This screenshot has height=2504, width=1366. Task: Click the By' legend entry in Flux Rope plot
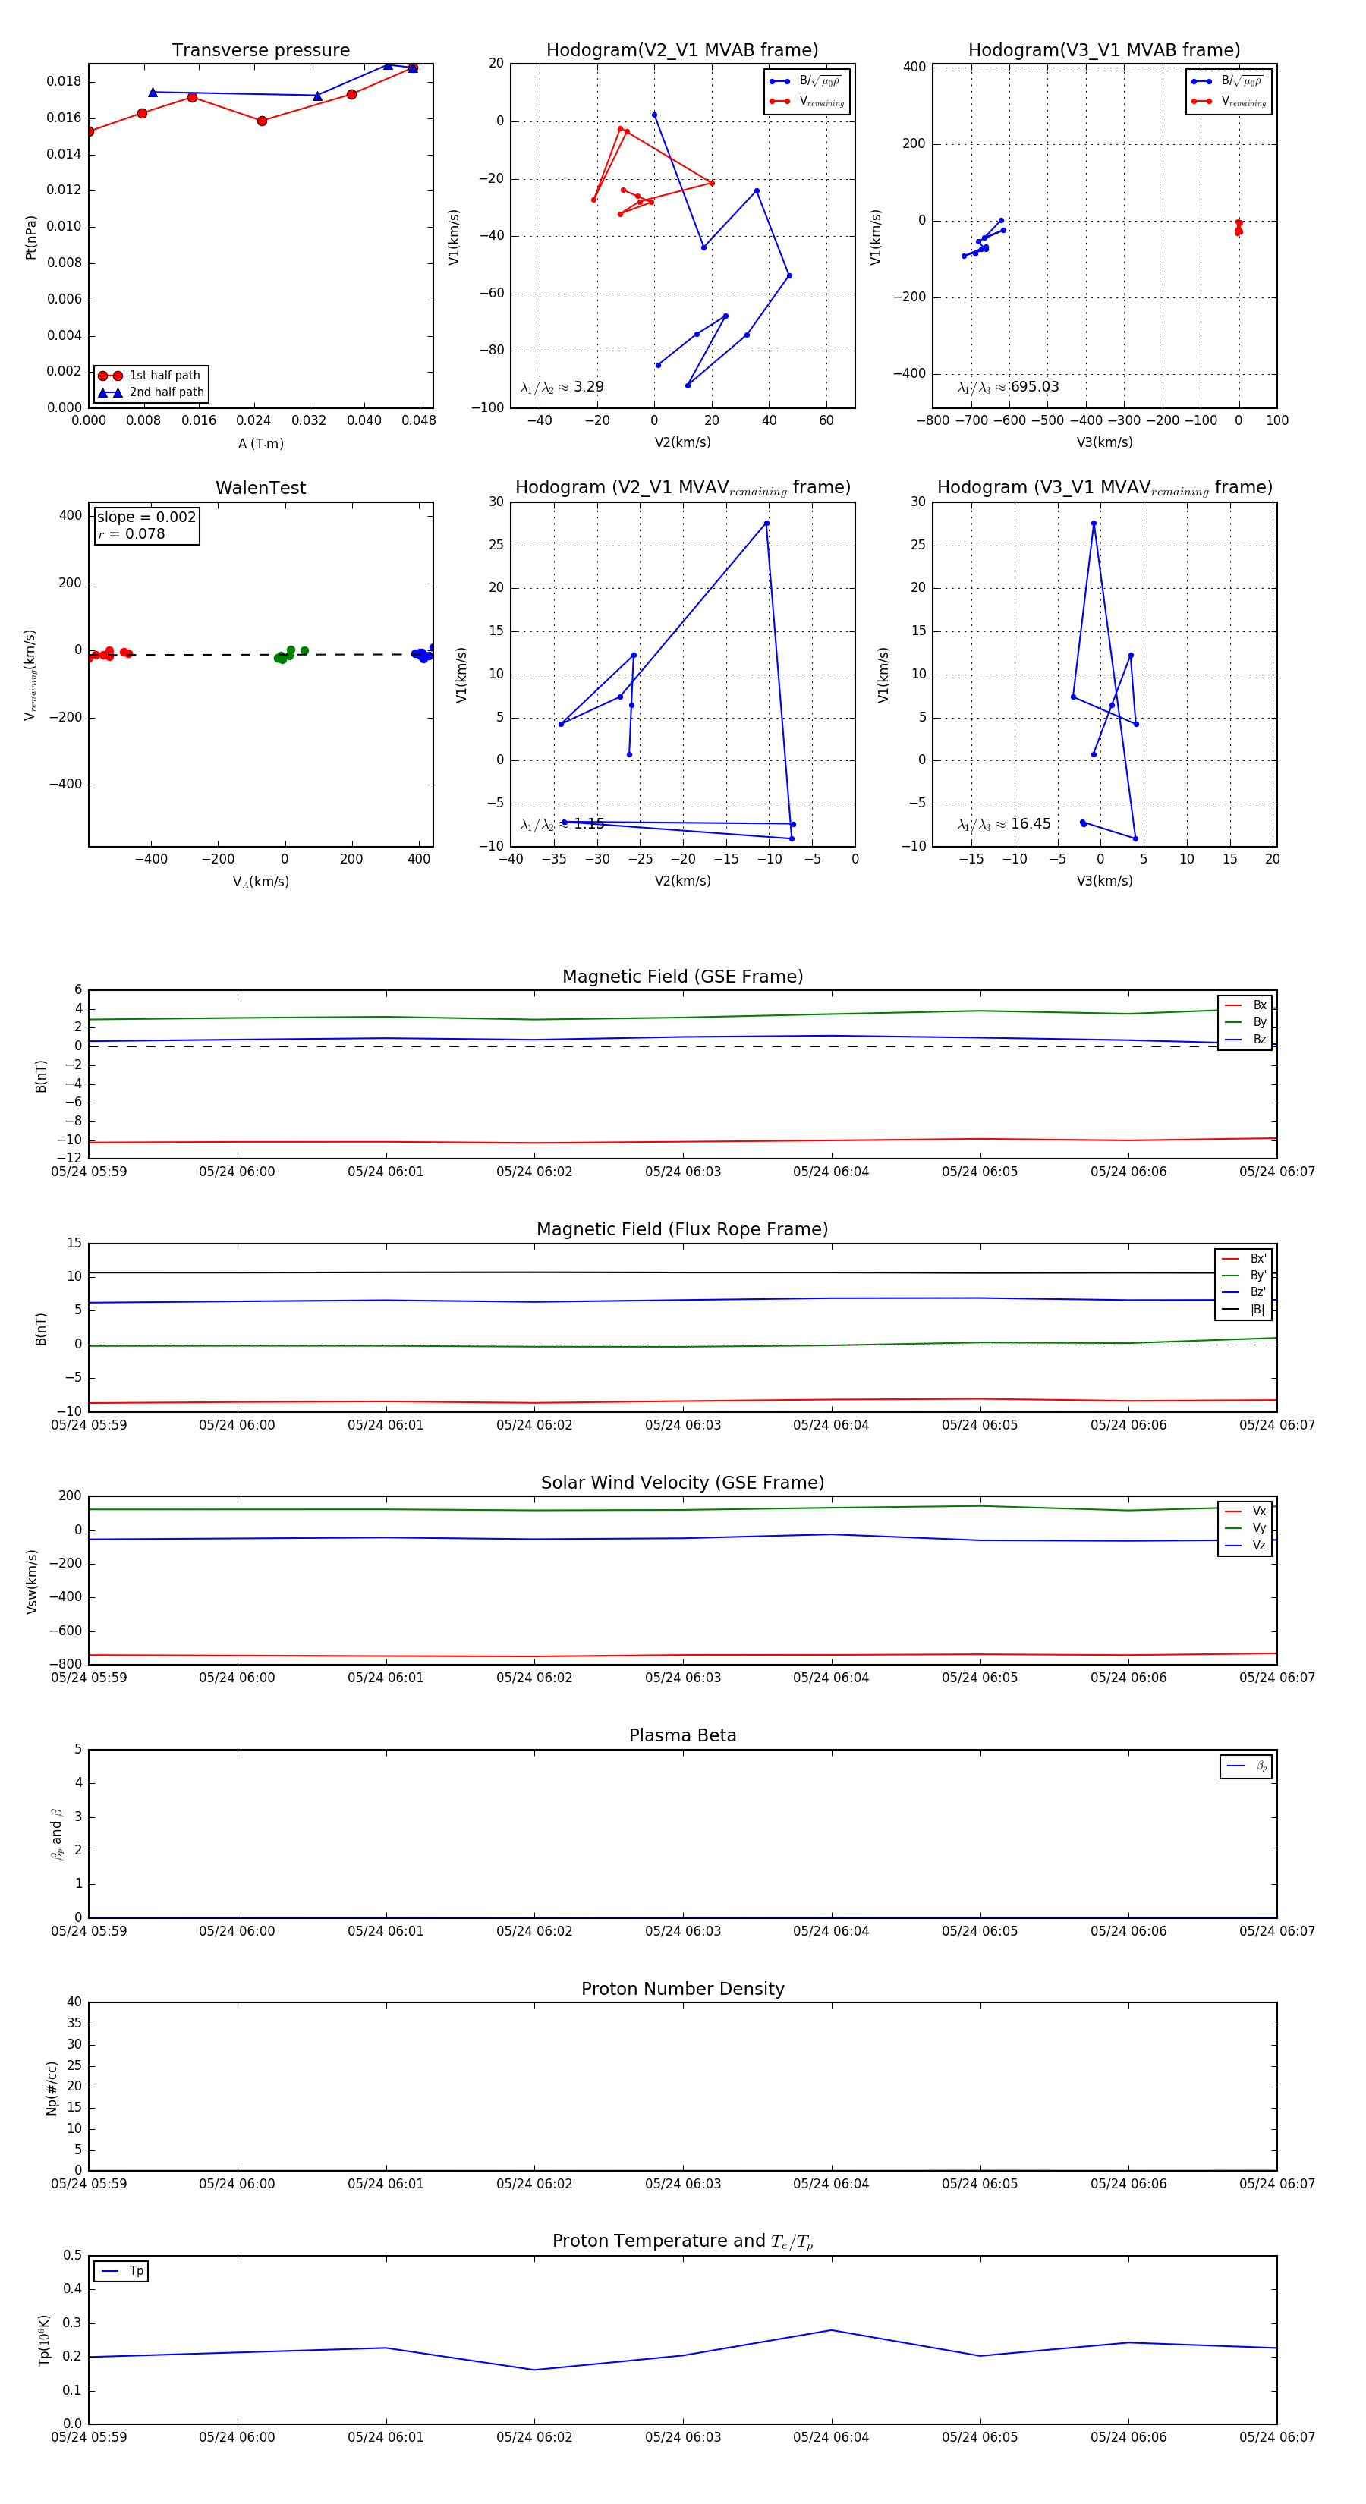[x=1244, y=1276]
